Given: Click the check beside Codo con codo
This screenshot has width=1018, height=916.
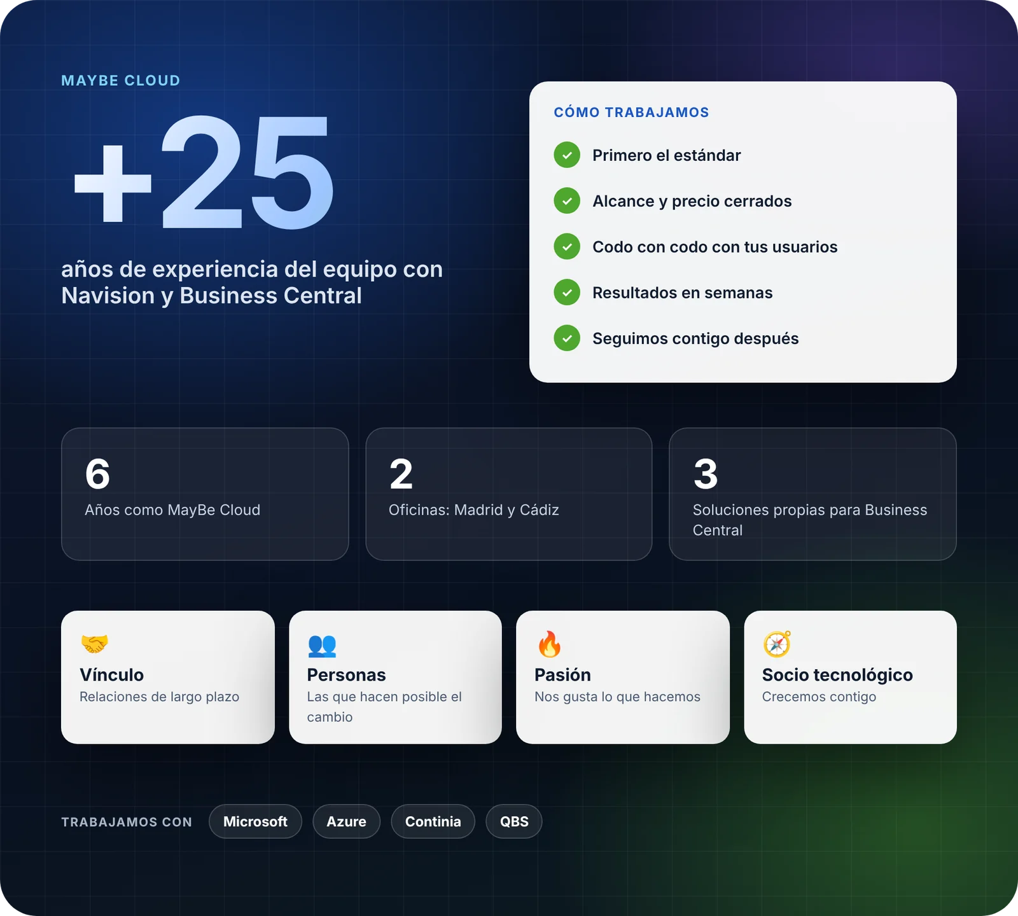Looking at the screenshot, I should pos(567,247).
